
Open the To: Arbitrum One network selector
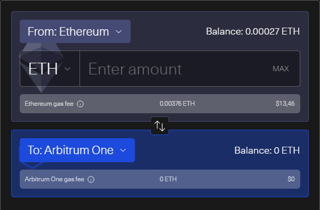click(x=77, y=150)
